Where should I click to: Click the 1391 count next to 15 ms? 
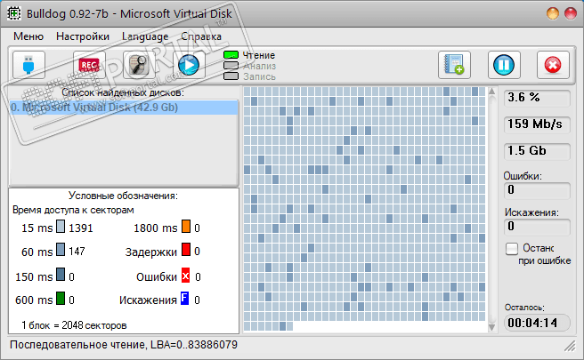(80, 228)
